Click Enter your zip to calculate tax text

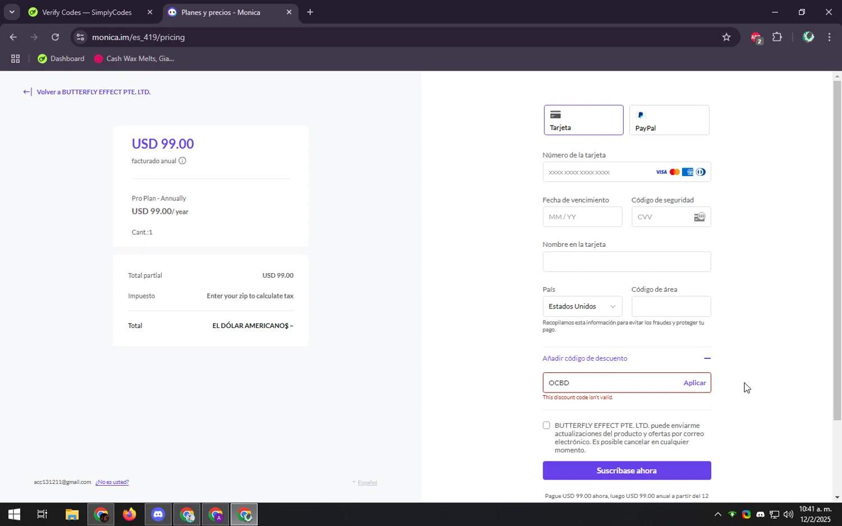click(250, 296)
